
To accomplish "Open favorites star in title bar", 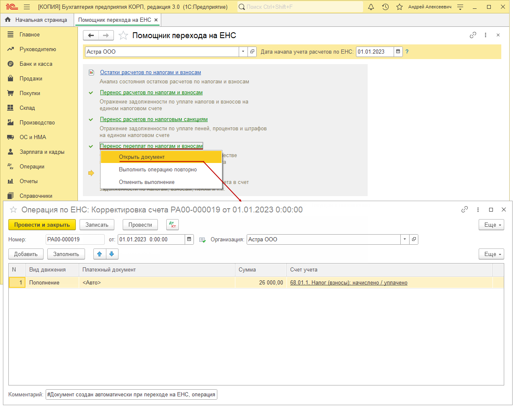I will (x=400, y=7).
